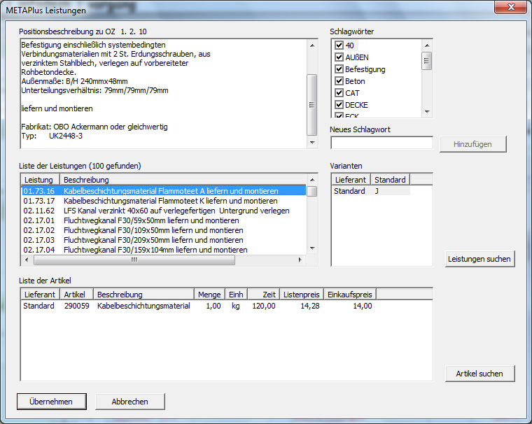Click scroll-down arrow of the Leistungen list
The width and height of the screenshot is (532, 424).
pyautogui.click(x=312, y=248)
